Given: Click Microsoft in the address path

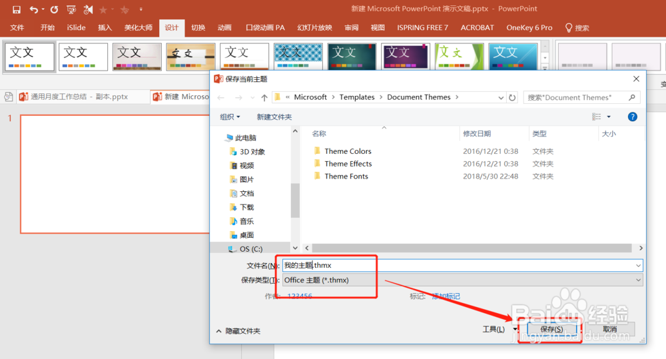Looking at the screenshot, I should (x=310, y=97).
